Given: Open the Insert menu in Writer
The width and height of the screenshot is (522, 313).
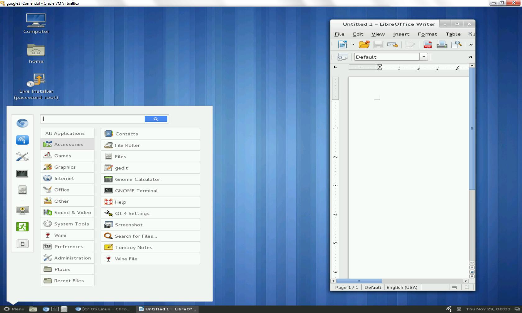Looking at the screenshot, I should (401, 34).
